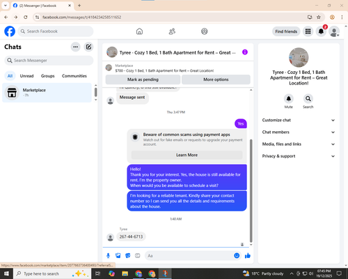Record a voice clip microphone icon
348x279 pixels.
click(108, 256)
